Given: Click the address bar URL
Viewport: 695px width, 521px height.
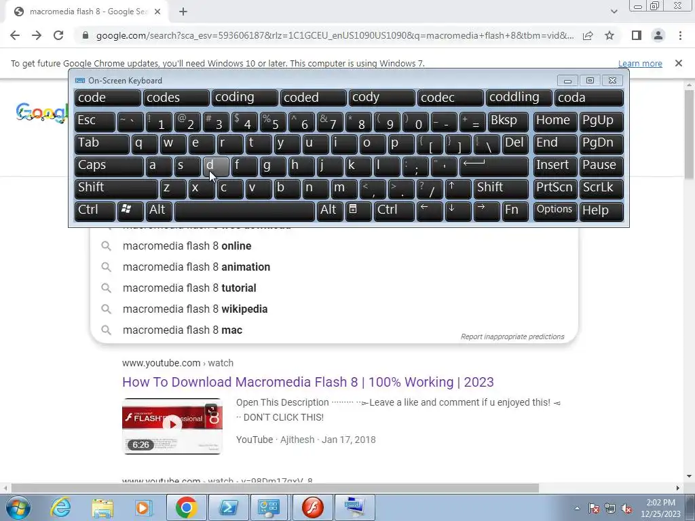Looking at the screenshot, I should (335, 35).
